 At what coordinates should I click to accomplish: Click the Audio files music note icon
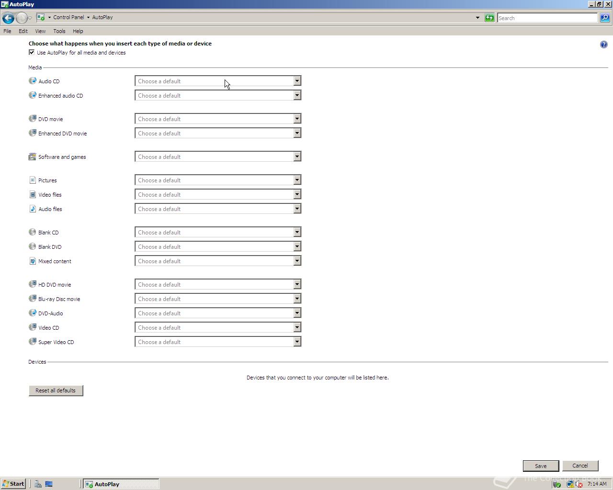pos(33,209)
